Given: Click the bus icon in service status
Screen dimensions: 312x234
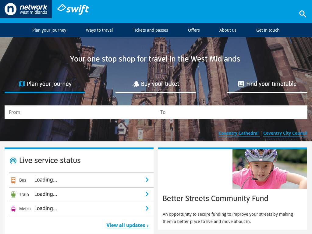Looking at the screenshot, I should 13,180.
